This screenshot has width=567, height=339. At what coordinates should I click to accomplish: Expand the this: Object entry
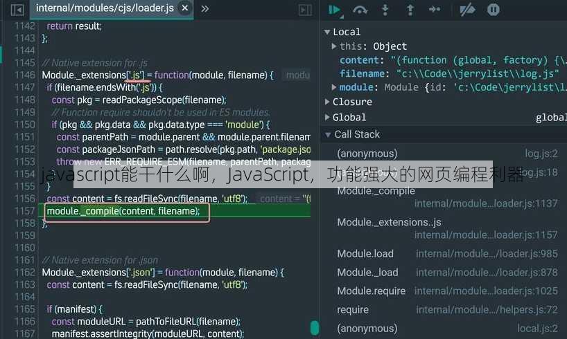point(334,46)
